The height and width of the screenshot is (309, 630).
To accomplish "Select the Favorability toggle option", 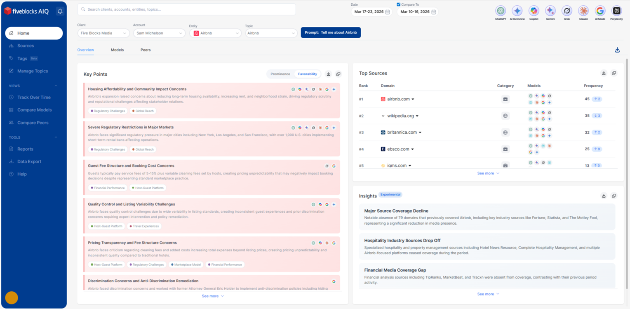I will pos(308,74).
